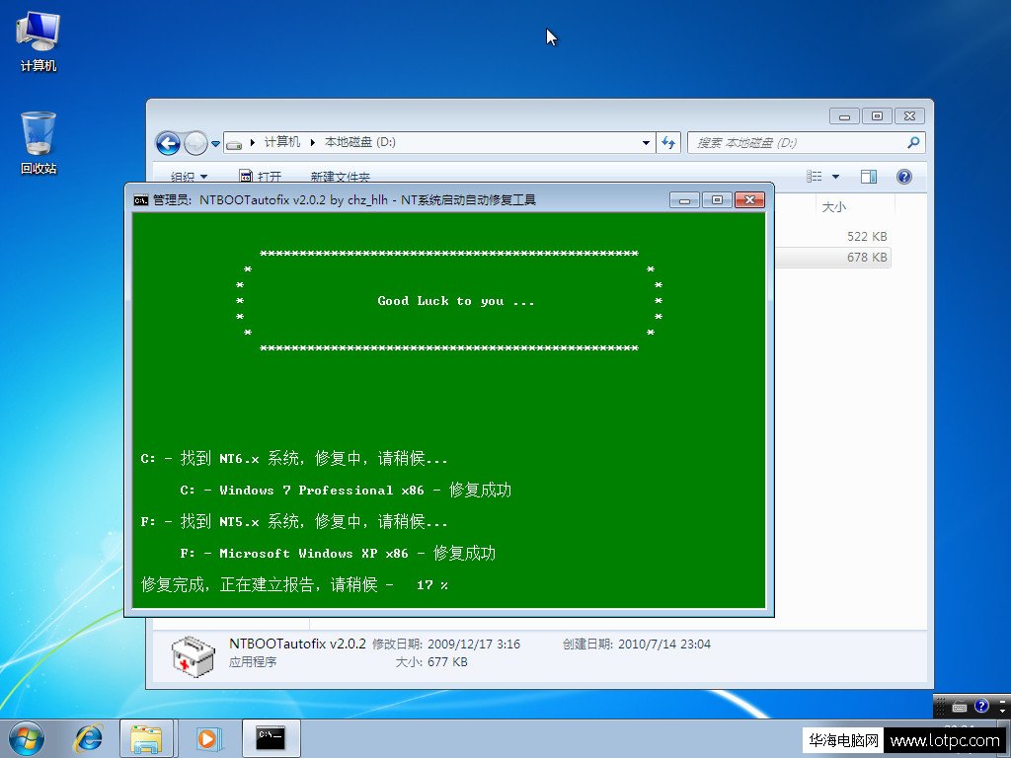Click NTBOOTautofix v2.0.2 name in details pane

(x=297, y=644)
